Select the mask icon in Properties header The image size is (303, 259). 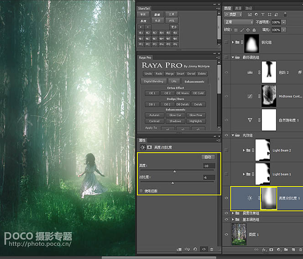(x=149, y=147)
